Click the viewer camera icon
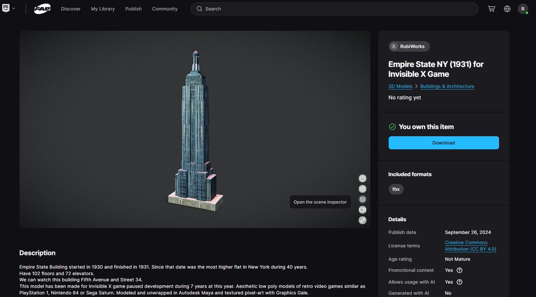 point(363,210)
